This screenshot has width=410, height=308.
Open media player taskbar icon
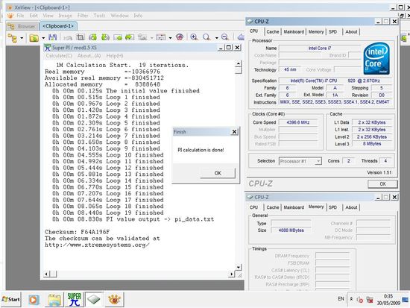(34, 299)
